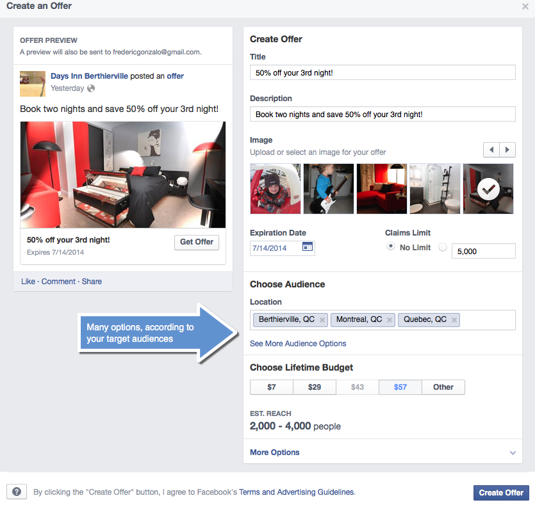Remove Montreal, QC location tag

[390, 320]
